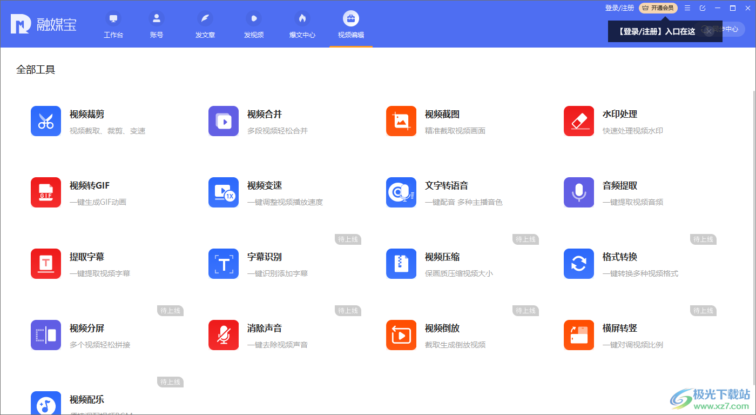This screenshot has width=756, height=415.
Task: Open the 发文章 tab
Action: (x=205, y=25)
